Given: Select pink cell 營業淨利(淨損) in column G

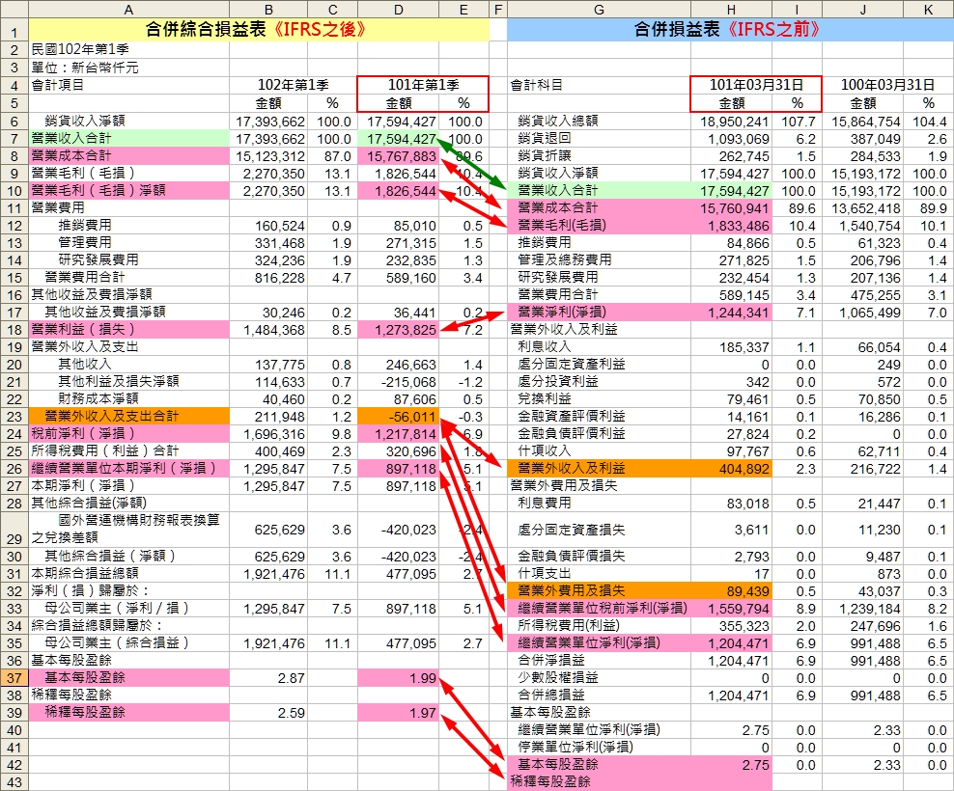Looking at the screenshot, I should coord(599,313).
